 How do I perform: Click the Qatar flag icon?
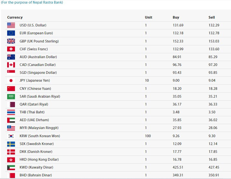tap(11, 104)
